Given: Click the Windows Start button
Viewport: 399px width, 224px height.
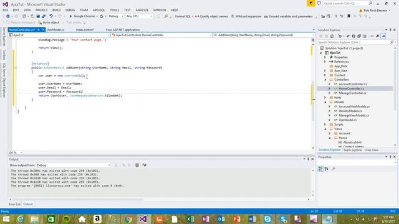Looking at the screenshot, I should [x=6, y=219].
